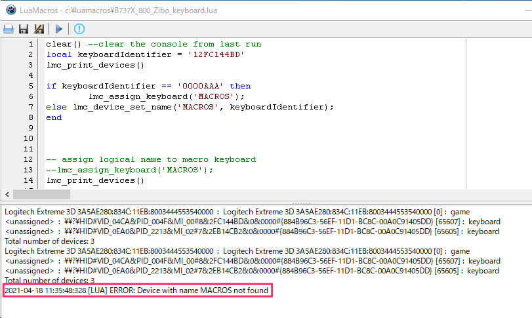Click the blue exclamation info icon
Image resolution: width=532 pixels, height=318 pixels.
tap(79, 29)
